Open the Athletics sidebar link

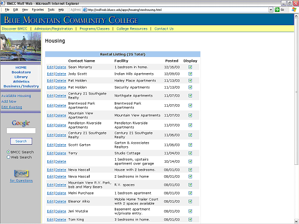pos(21,81)
